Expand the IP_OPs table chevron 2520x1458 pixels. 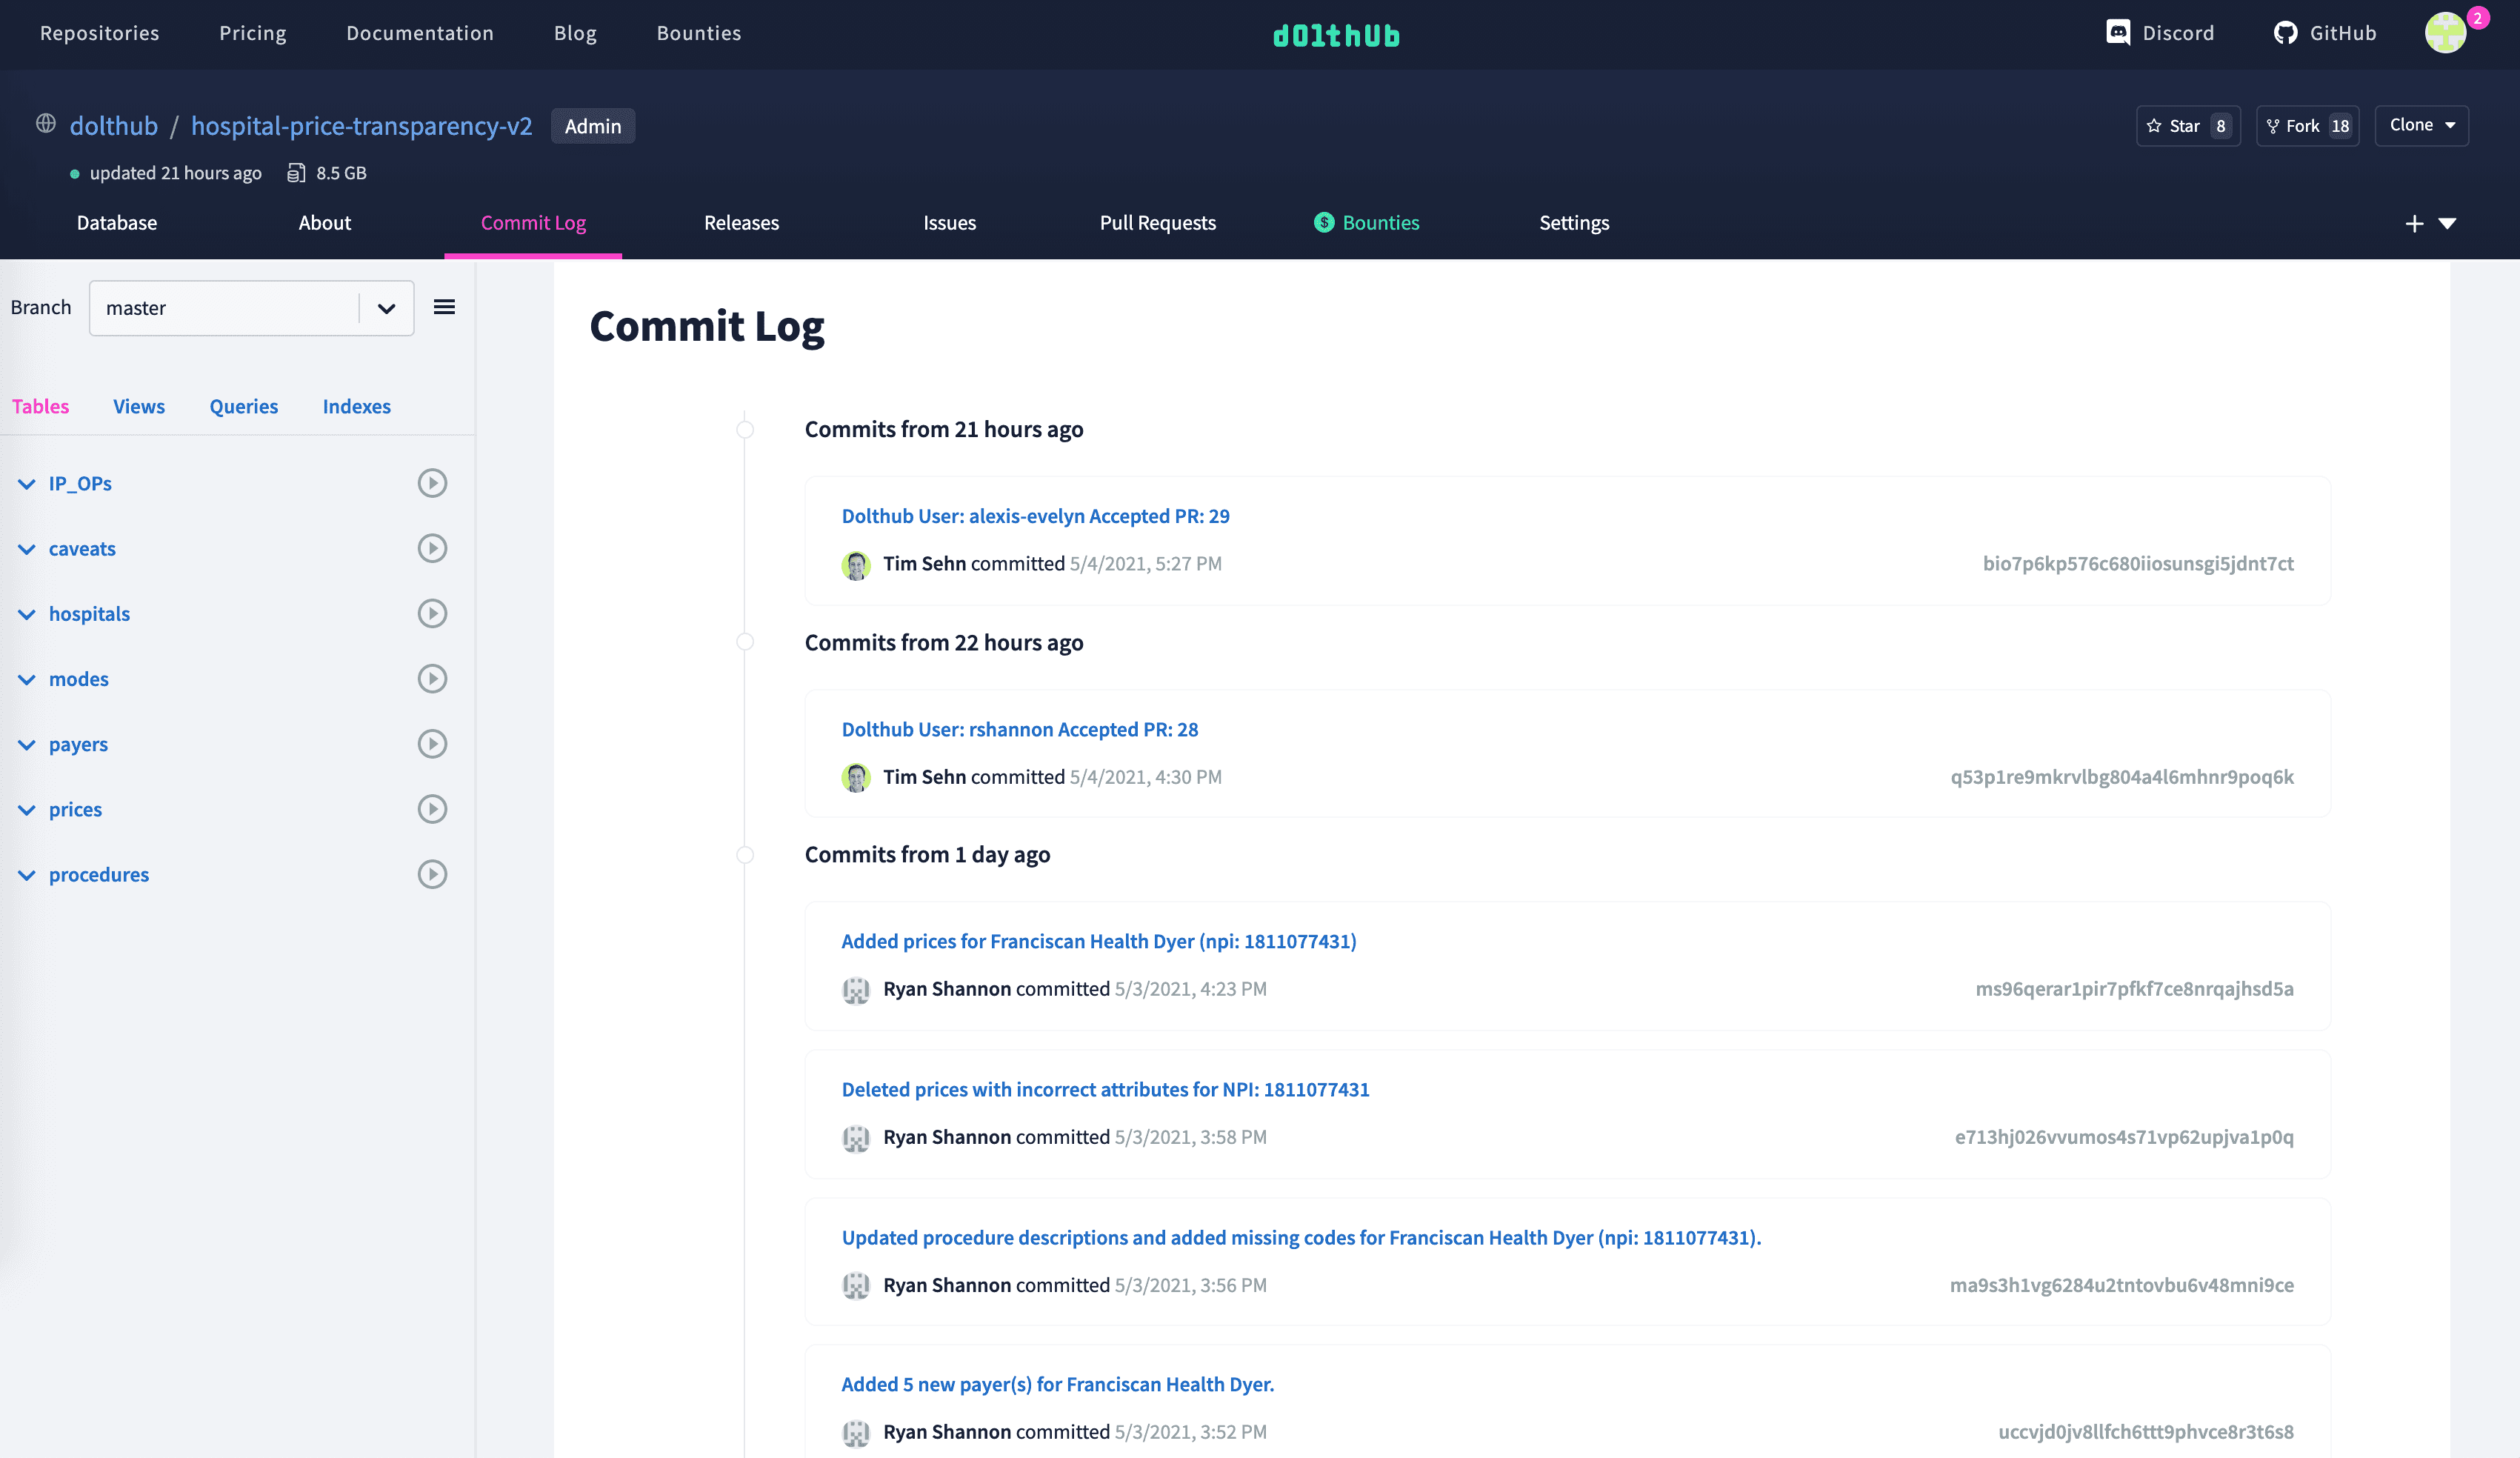pos(27,484)
